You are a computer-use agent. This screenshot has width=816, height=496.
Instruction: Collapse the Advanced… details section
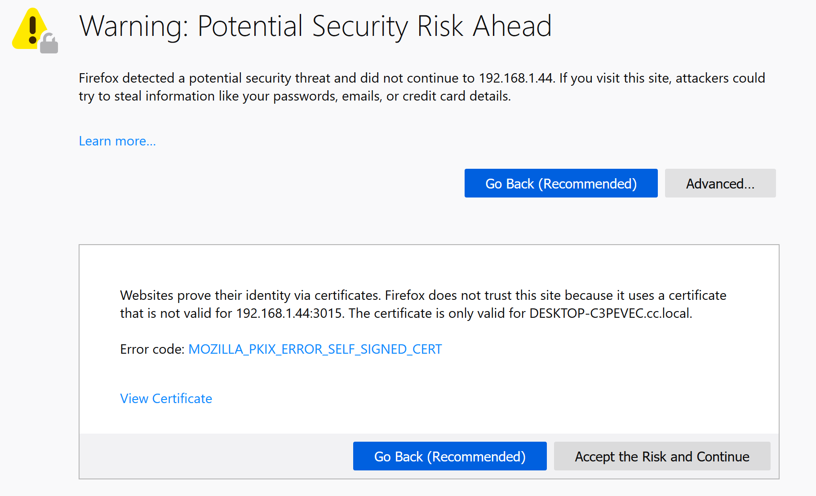coord(720,183)
